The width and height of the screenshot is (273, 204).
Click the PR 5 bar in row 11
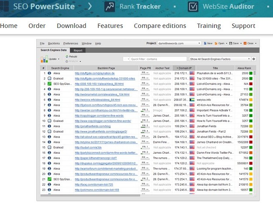145,126
